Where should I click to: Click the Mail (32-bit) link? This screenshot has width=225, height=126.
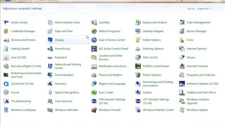click(150, 57)
